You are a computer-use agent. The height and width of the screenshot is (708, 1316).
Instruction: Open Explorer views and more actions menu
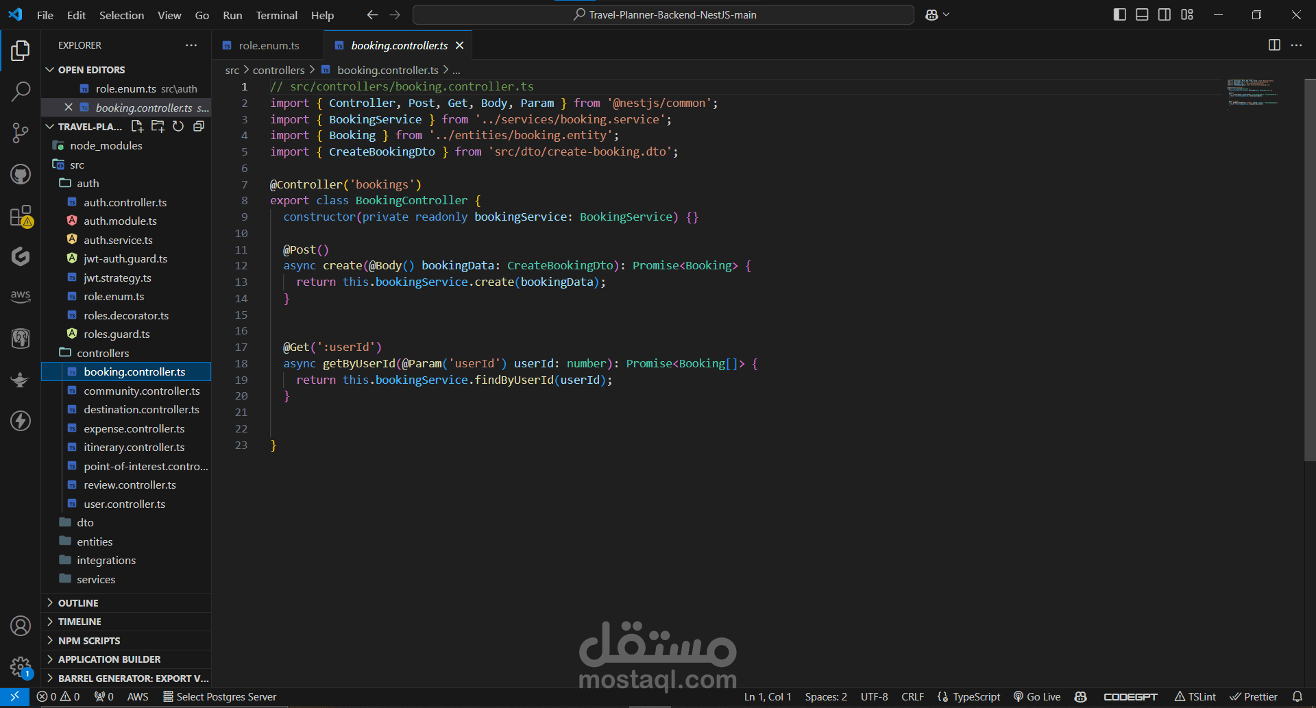tap(191, 45)
